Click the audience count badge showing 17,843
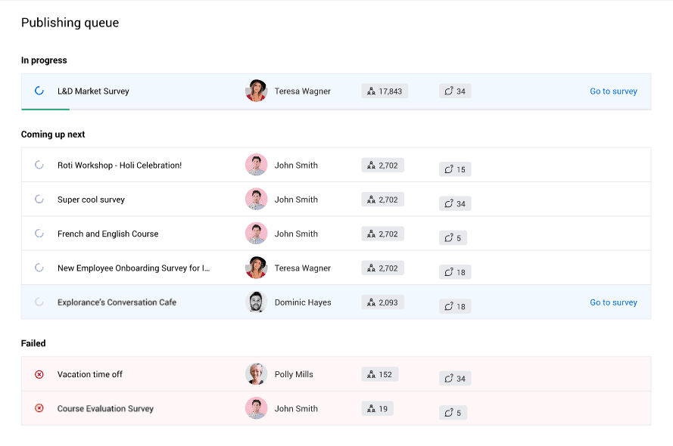The image size is (673, 446). click(x=385, y=91)
